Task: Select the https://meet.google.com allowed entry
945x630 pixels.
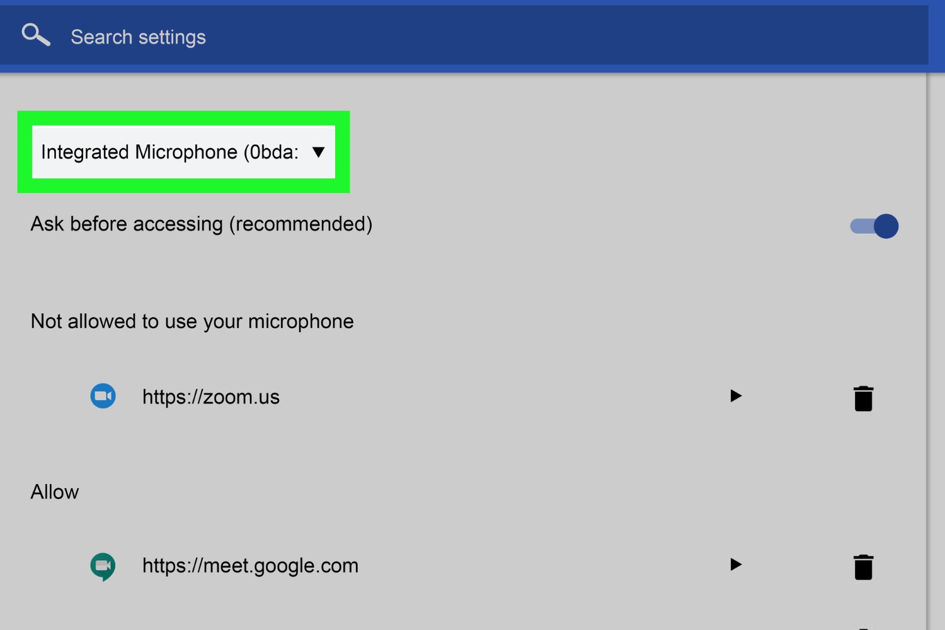Action: point(250,566)
